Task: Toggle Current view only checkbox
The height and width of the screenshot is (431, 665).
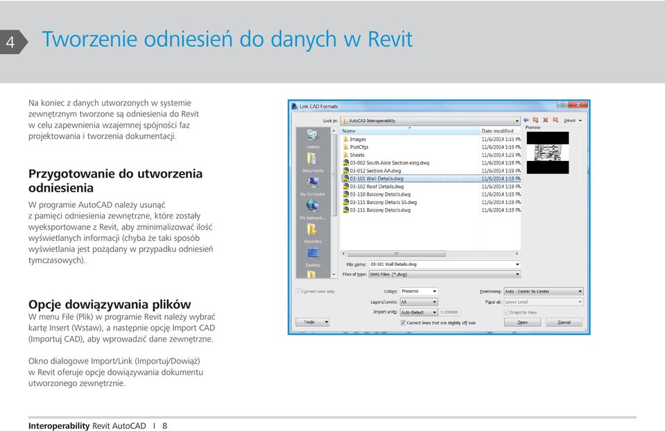Action: pos(299,291)
